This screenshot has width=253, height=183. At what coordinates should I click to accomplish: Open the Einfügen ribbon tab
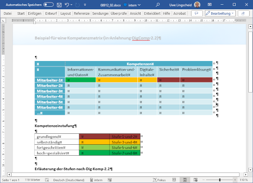35,13
